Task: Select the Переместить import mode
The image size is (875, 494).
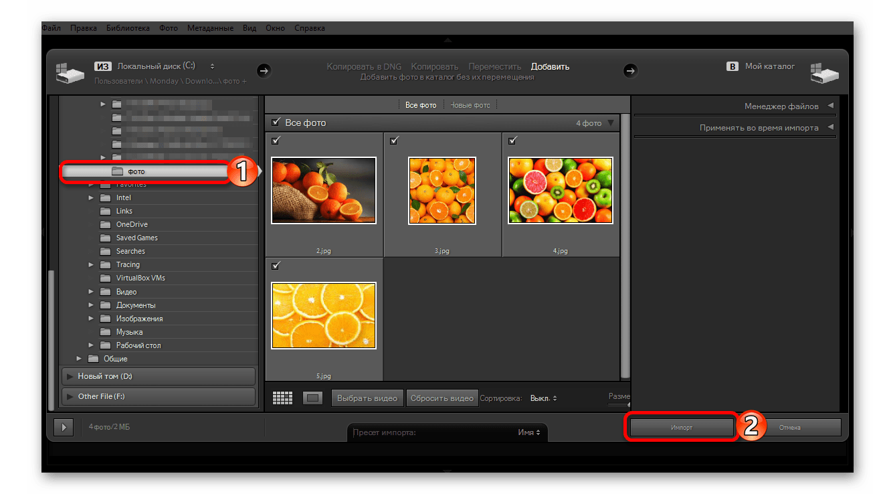Action: pos(494,66)
